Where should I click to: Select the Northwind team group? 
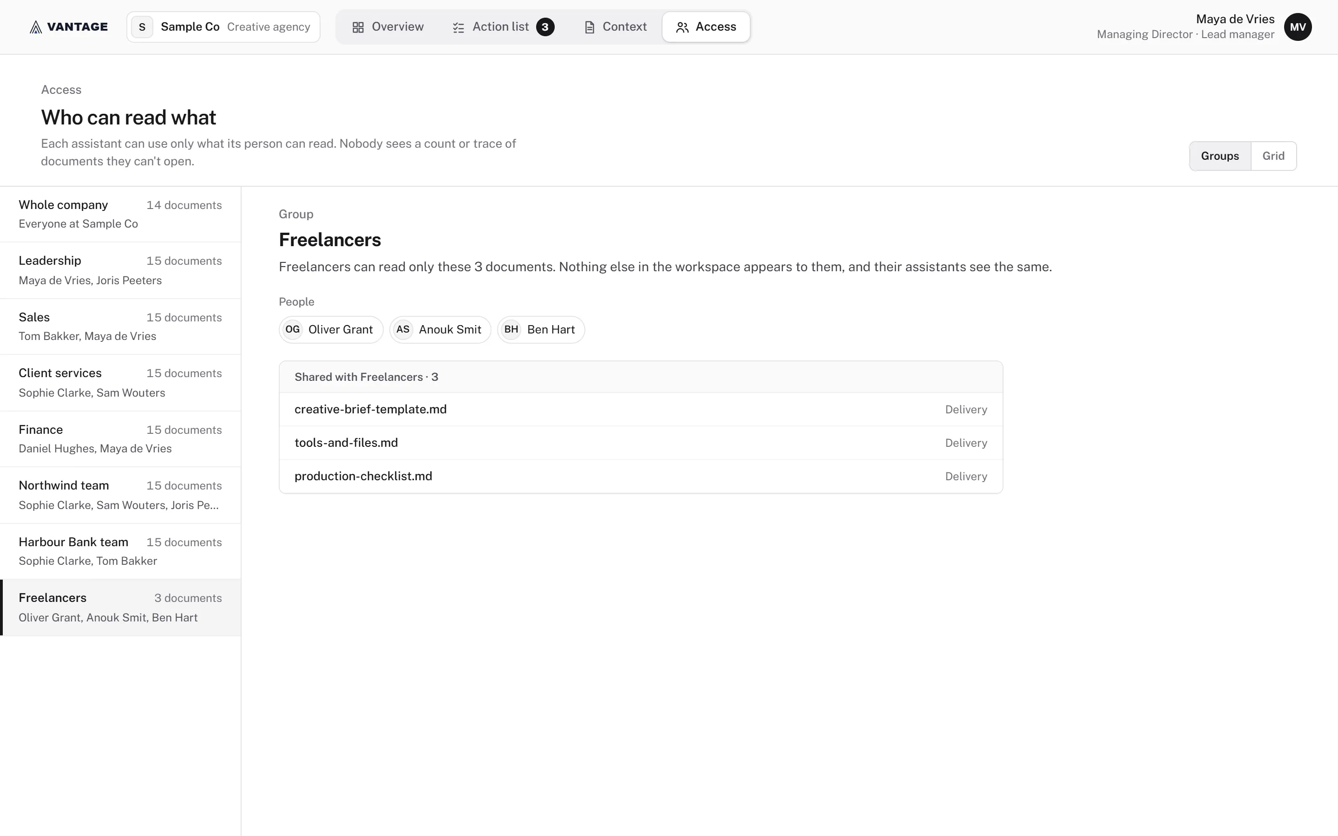point(120,495)
